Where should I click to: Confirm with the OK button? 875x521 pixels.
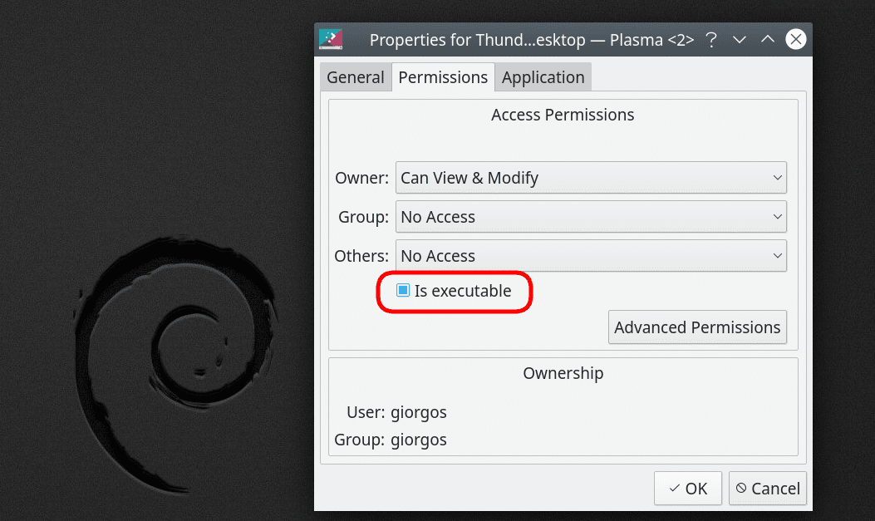point(688,488)
